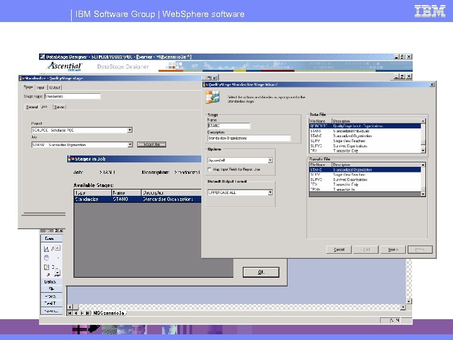
Task: Click the wizard's colorful grid icon
Action: 213,97
